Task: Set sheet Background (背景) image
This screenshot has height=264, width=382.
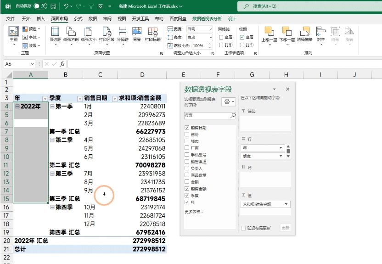Action: point(137,34)
